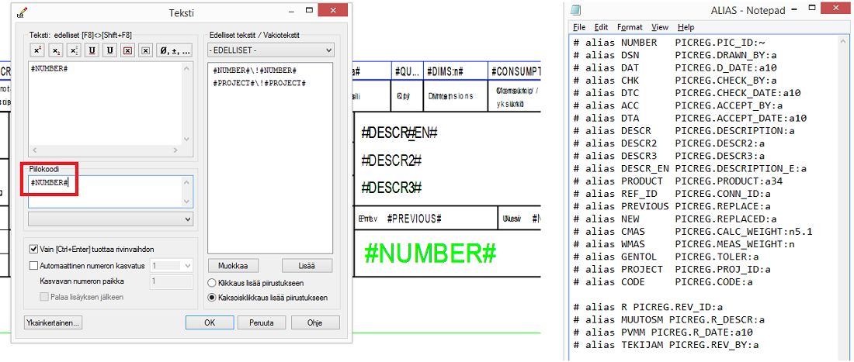This screenshot has width=854, height=362.
Task: Click the Yksinkertainen... button
Action: [x=54, y=322]
